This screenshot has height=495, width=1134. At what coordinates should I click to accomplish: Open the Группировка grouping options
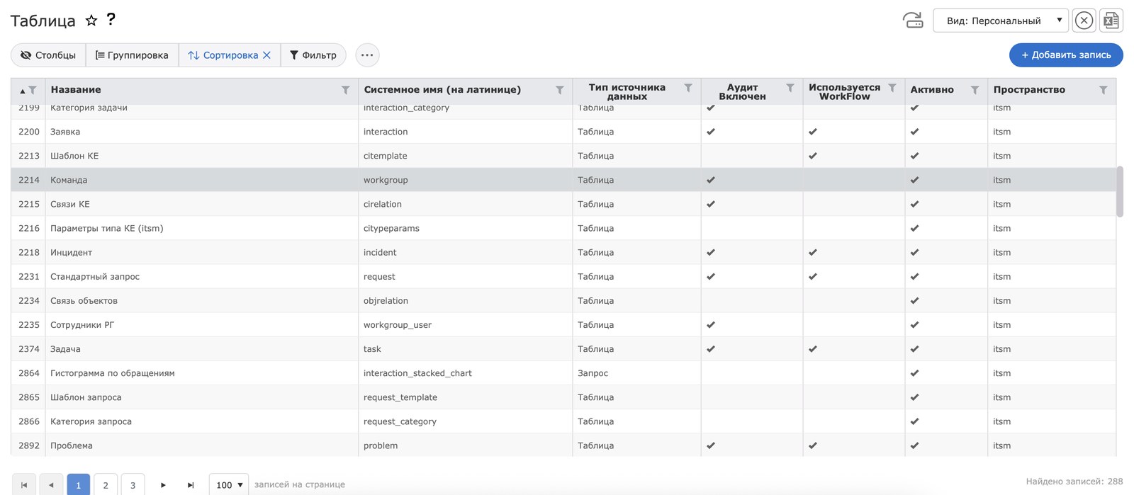pyautogui.click(x=132, y=55)
